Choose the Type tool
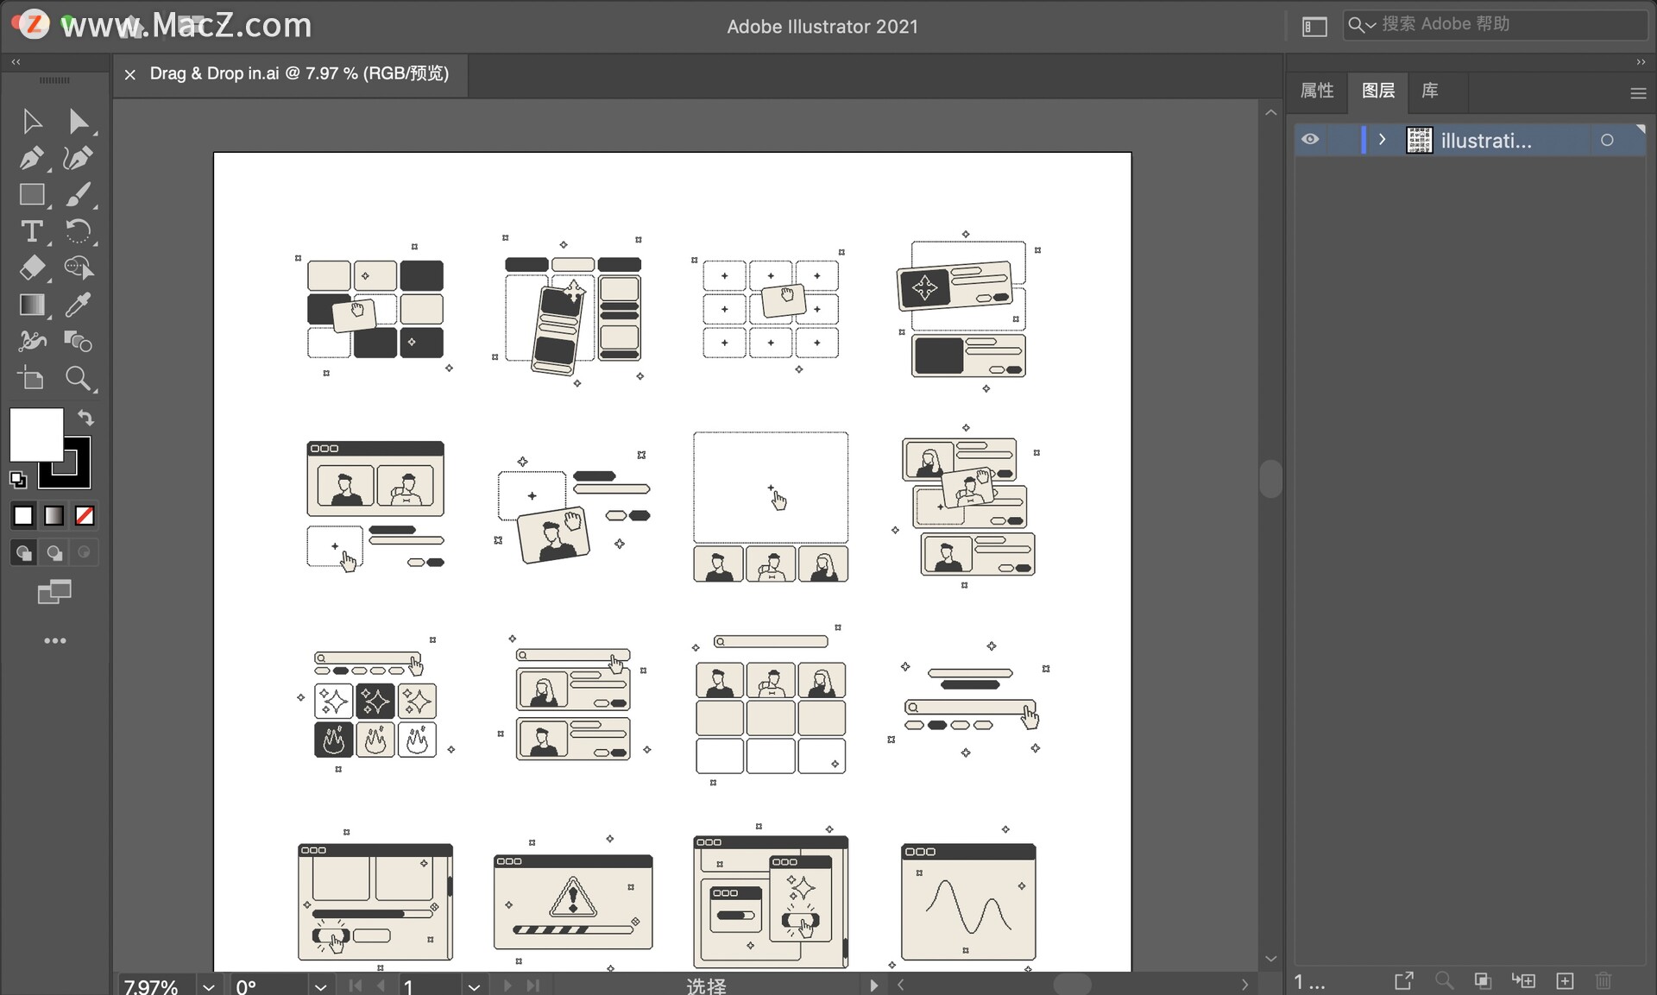Image resolution: width=1657 pixels, height=995 pixels. click(31, 231)
